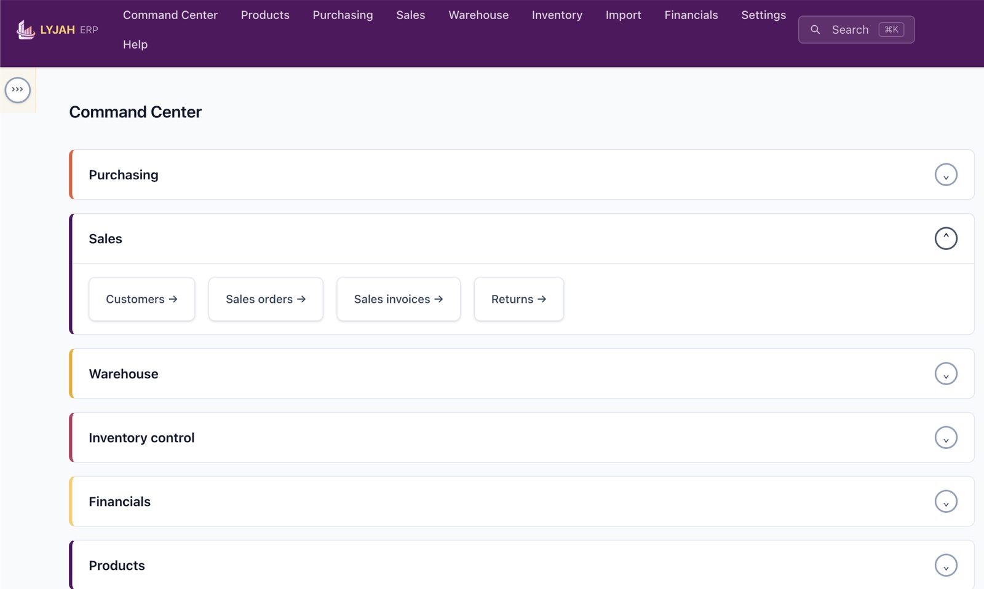The width and height of the screenshot is (984, 589).
Task: Open the Import menu
Action: click(x=623, y=15)
